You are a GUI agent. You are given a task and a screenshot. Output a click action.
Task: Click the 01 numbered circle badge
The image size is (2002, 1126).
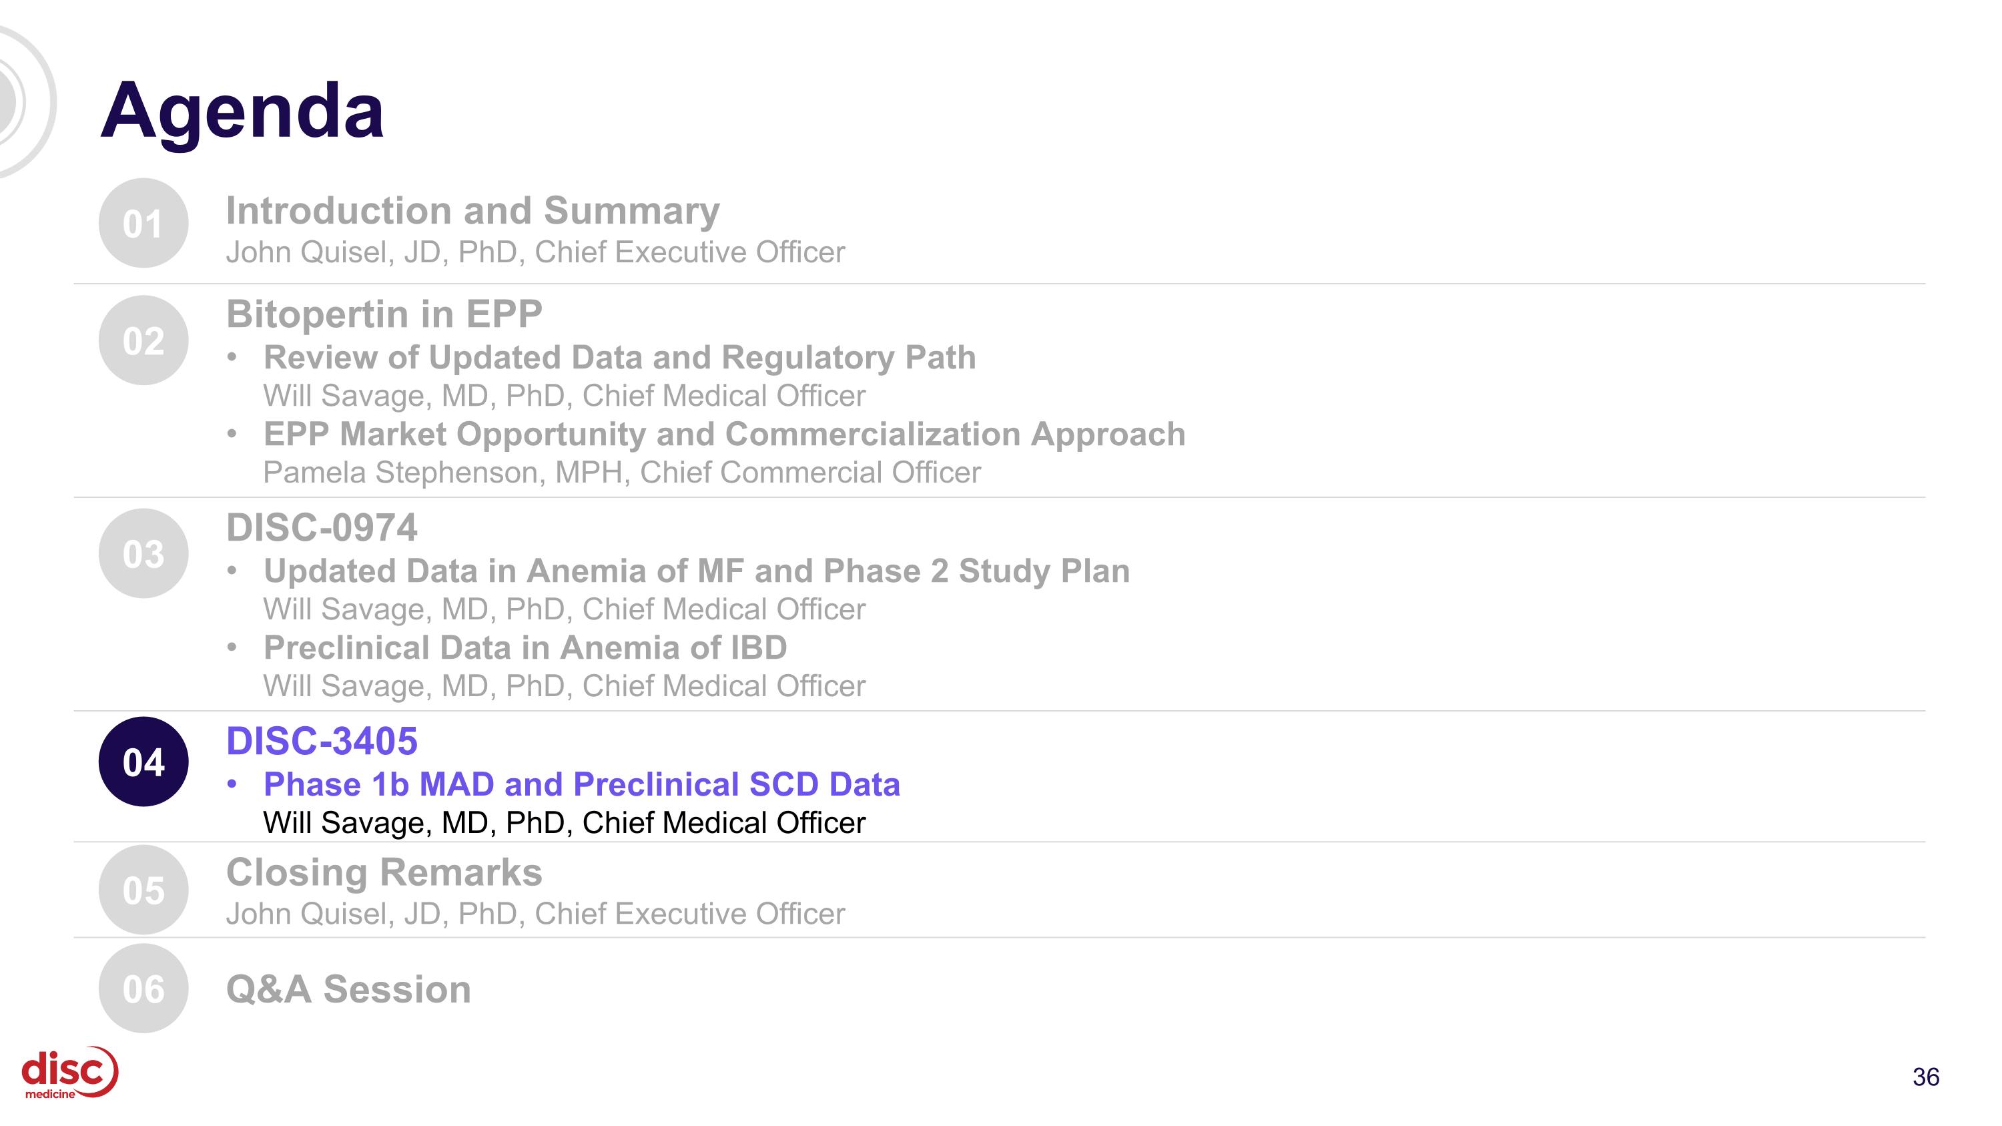[x=143, y=223]
